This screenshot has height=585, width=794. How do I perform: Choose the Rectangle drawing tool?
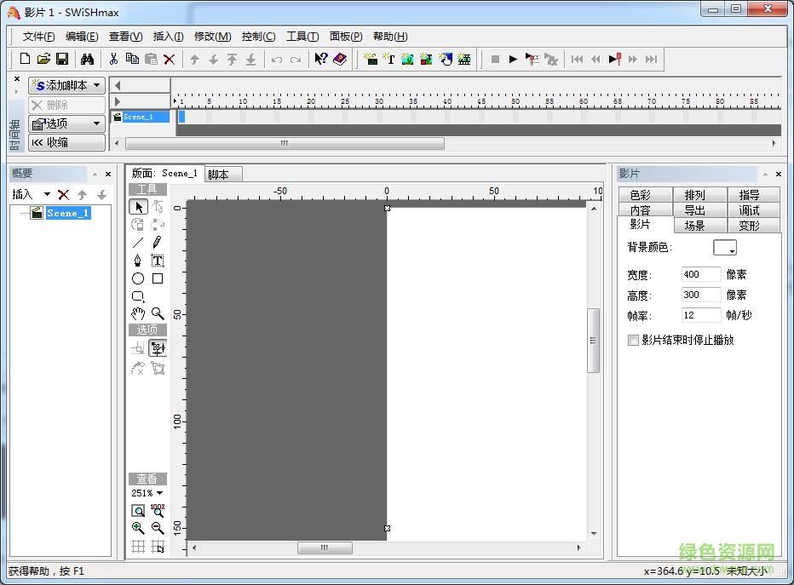coord(158,278)
